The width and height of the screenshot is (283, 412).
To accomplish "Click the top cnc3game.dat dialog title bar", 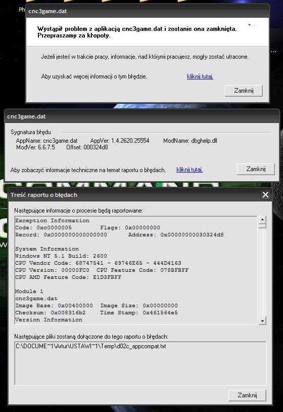I will [x=148, y=11].
